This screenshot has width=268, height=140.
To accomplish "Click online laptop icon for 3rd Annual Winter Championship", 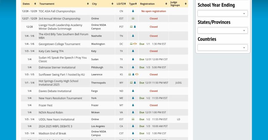I will pos(133,18).
